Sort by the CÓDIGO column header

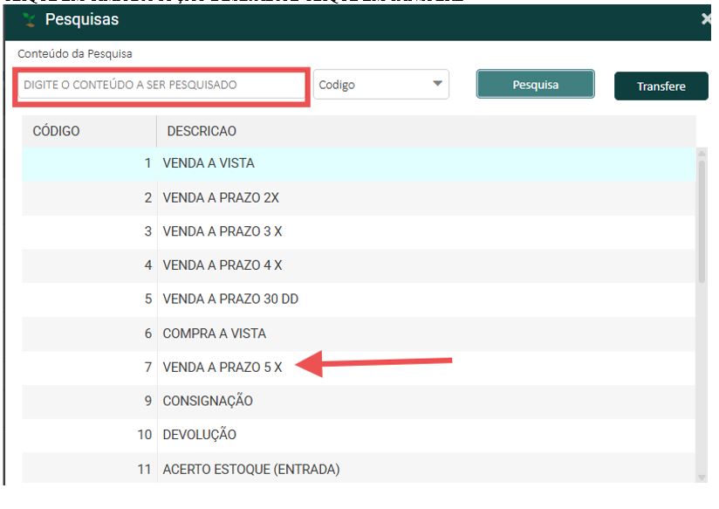pos(57,131)
